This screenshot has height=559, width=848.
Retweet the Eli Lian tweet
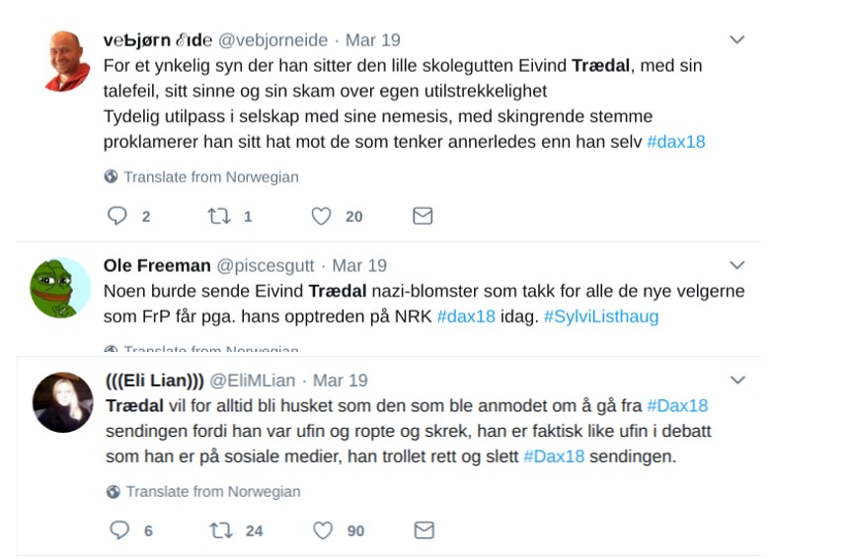coord(221,530)
